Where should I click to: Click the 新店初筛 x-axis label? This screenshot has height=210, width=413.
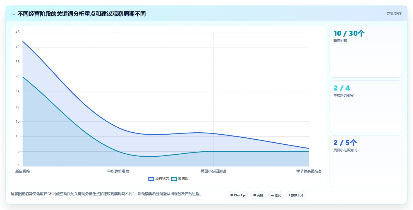tap(23, 171)
